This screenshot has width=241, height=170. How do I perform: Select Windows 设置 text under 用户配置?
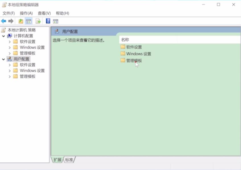32,71
